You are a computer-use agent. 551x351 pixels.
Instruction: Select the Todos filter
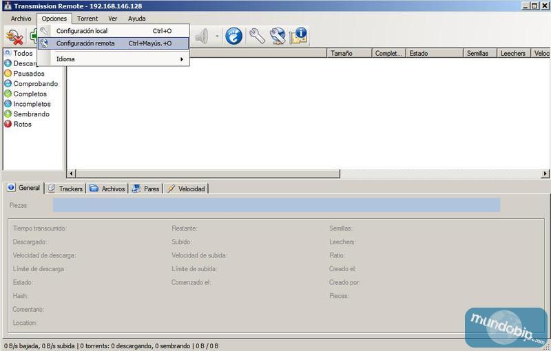(x=23, y=54)
